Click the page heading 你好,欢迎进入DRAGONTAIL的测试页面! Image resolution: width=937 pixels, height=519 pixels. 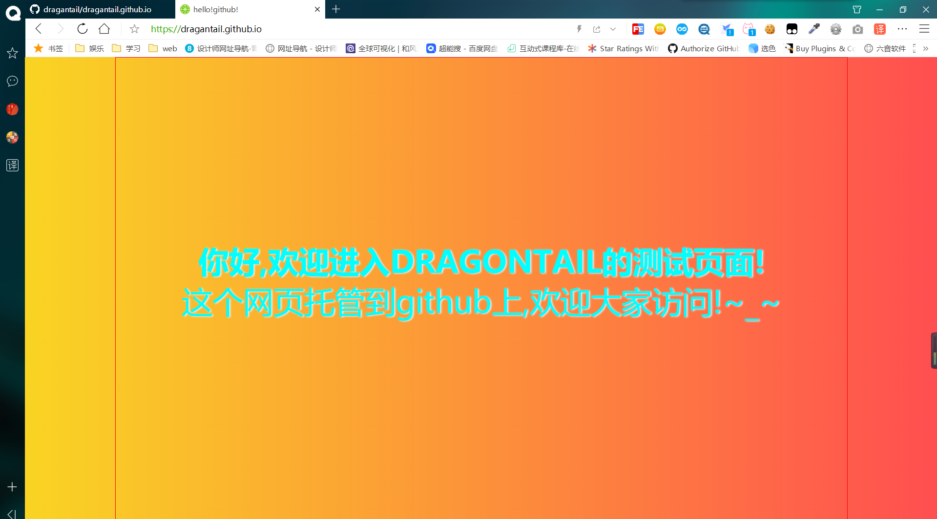[x=481, y=263]
